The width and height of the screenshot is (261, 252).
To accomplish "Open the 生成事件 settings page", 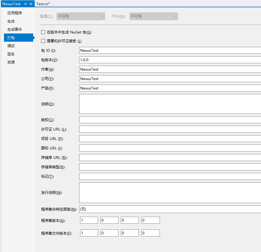I will pos(15,30).
